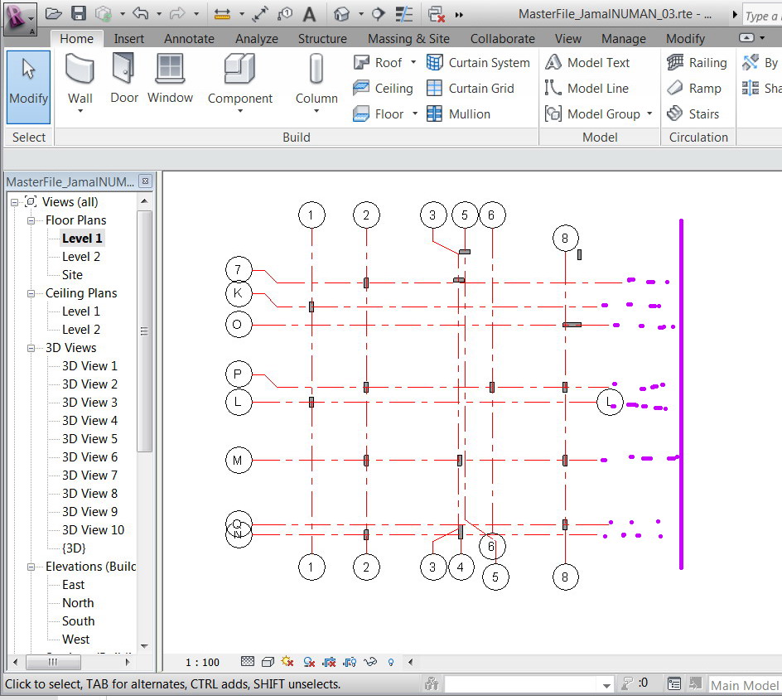Click the Aligned Dimension icon in quick access toolbar
The image size is (782, 700).
pos(260,14)
